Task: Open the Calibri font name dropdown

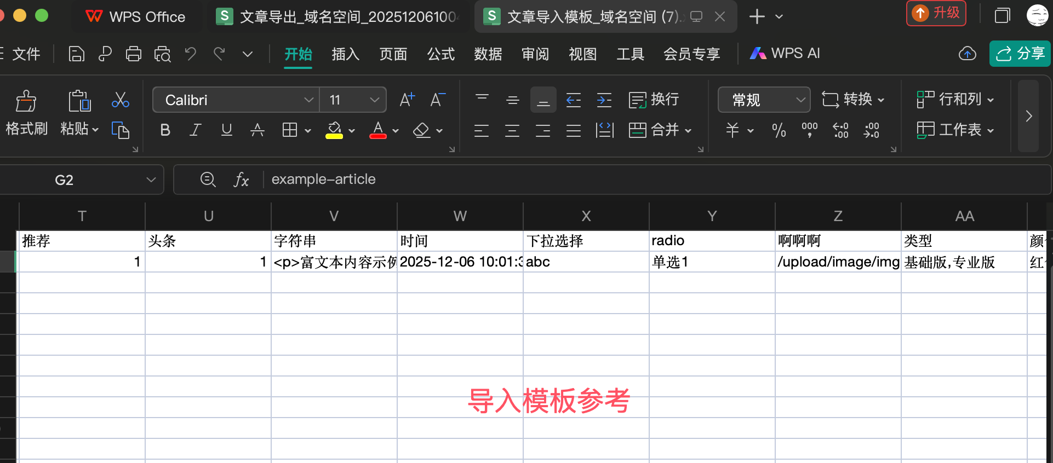Action: (309, 100)
